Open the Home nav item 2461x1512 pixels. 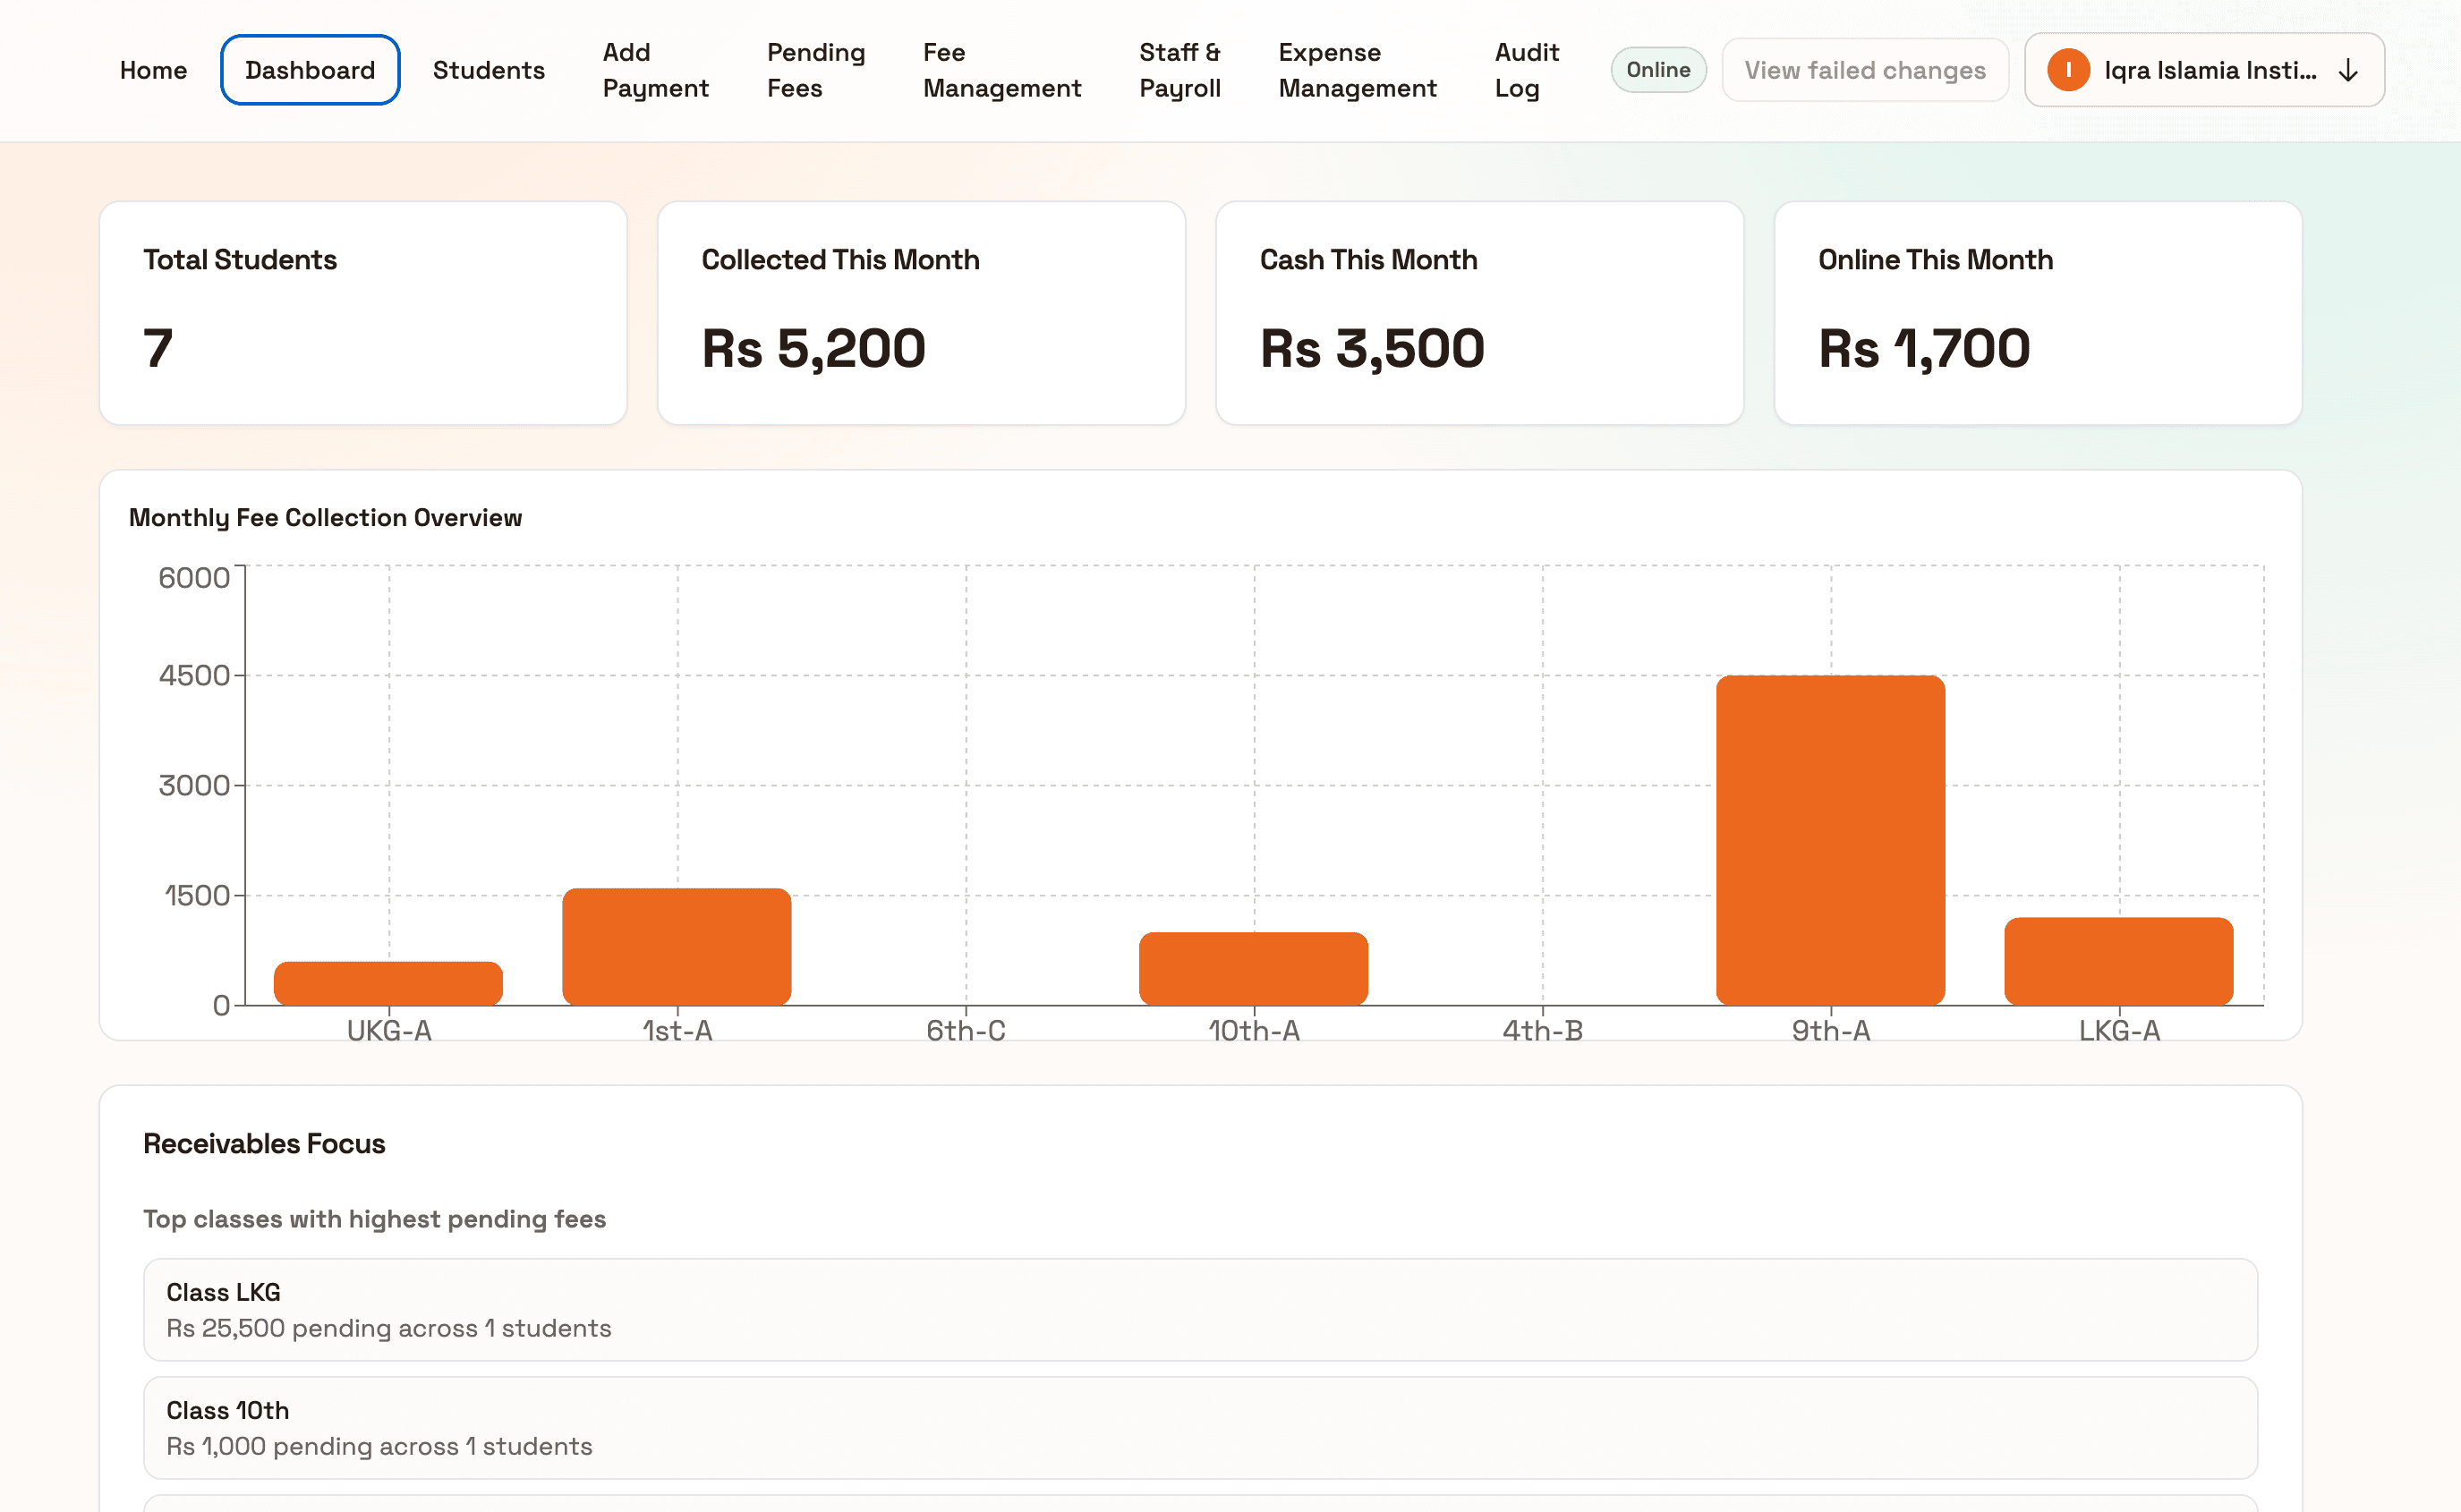pyautogui.click(x=153, y=70)
